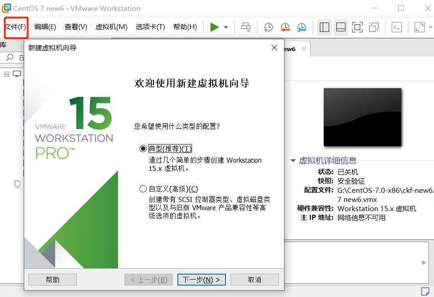Viewport: 434px width, 297px height.
Task: Click the green power-on play button
Action: point(214,27)
